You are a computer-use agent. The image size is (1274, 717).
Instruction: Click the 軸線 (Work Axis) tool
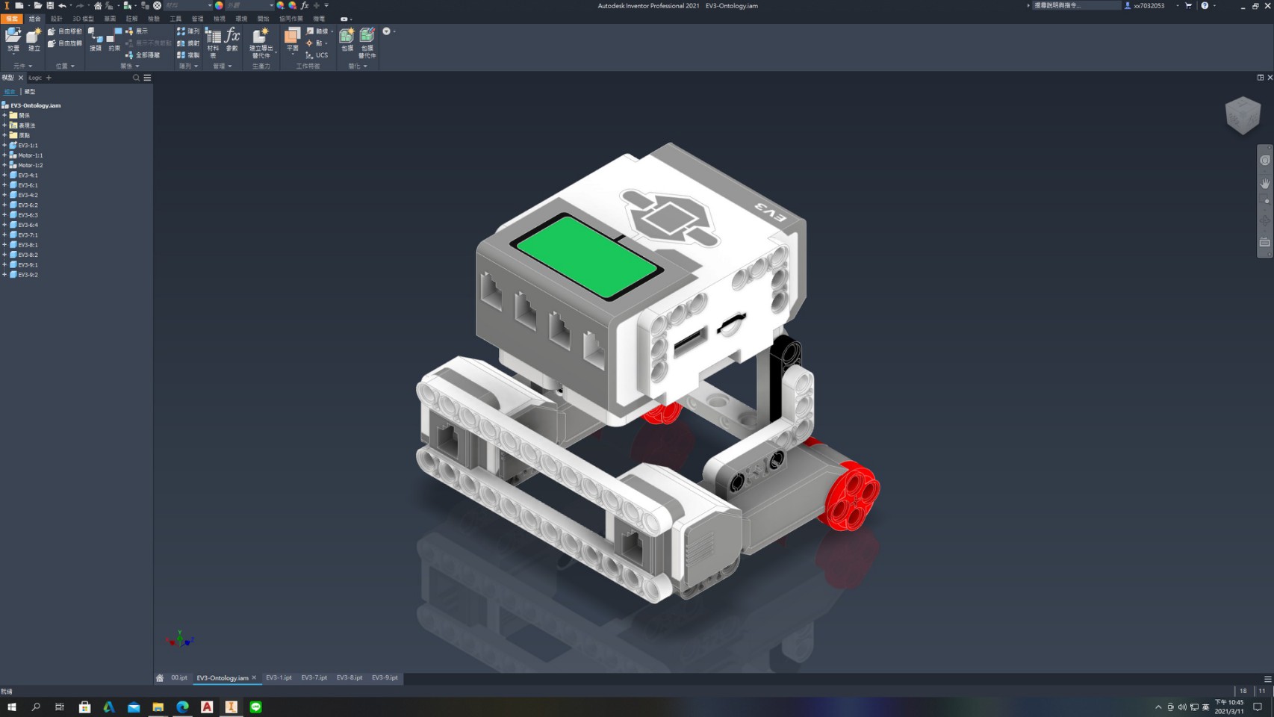pyautogui.click(x=319, y=31)
